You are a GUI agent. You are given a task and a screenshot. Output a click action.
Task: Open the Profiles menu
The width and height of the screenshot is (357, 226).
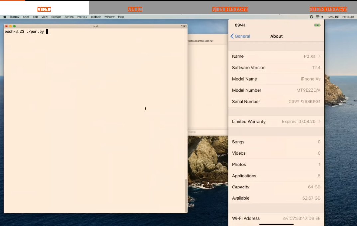point(82,17)
